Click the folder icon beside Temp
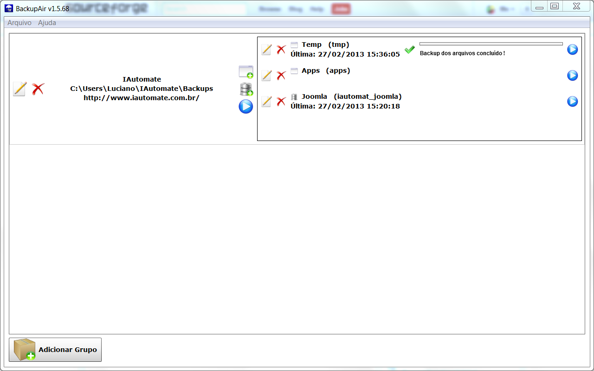The image size is (594, 371). pos(294,45)
